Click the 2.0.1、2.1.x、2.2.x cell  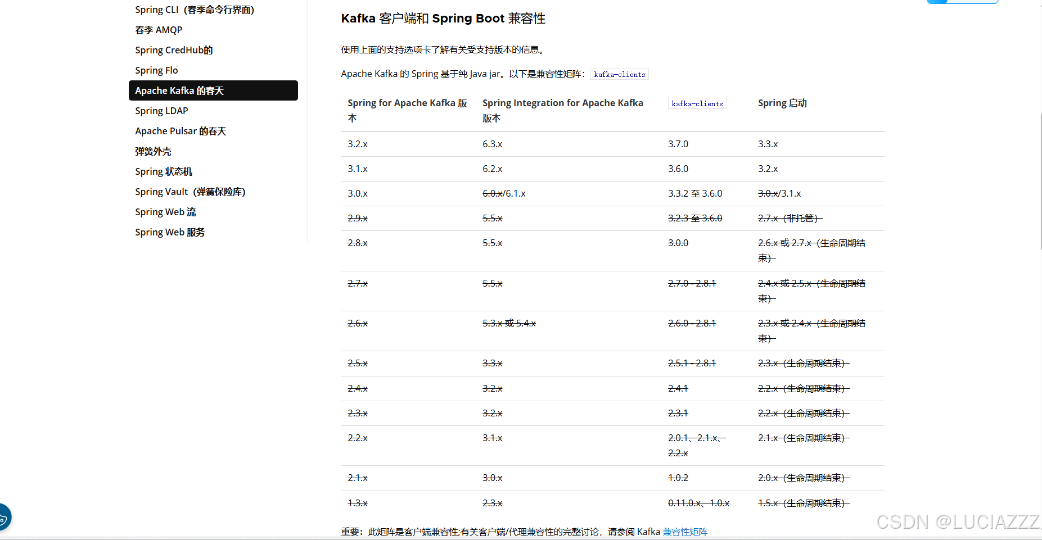(697, 446)
